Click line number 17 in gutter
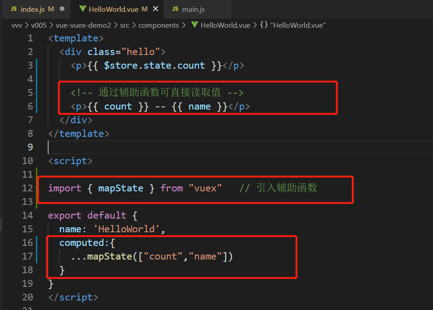 click(x=27, y=256)
